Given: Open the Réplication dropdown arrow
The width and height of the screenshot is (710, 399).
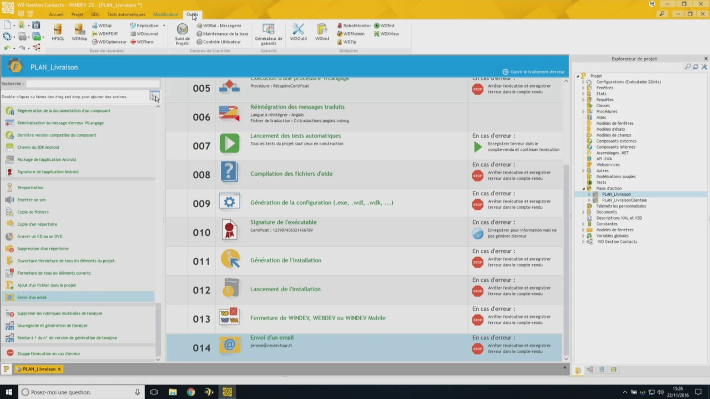Looking at the screenshot, I should coord(164,26).
